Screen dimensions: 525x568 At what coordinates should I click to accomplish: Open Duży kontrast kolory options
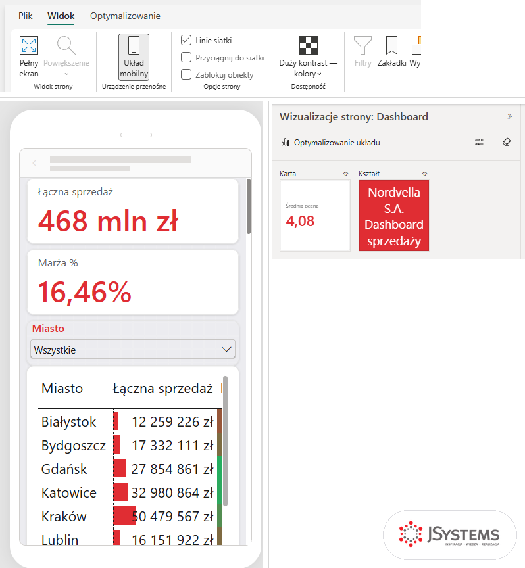click(x=308, y=57)
